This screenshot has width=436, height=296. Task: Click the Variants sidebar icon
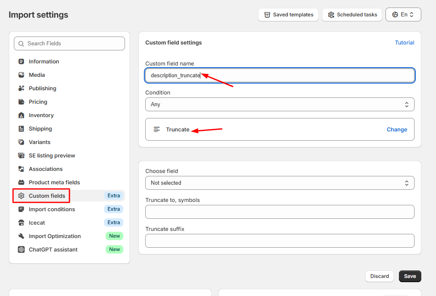tap(21, 142)
